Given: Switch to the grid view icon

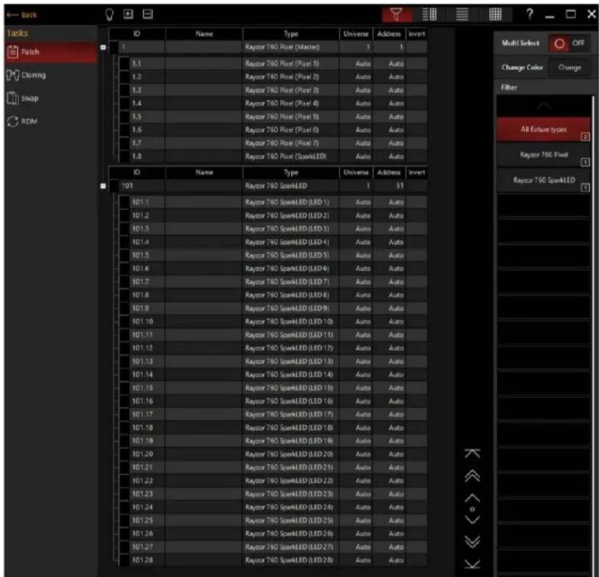Looking at the screenshot, I should 495,15.
